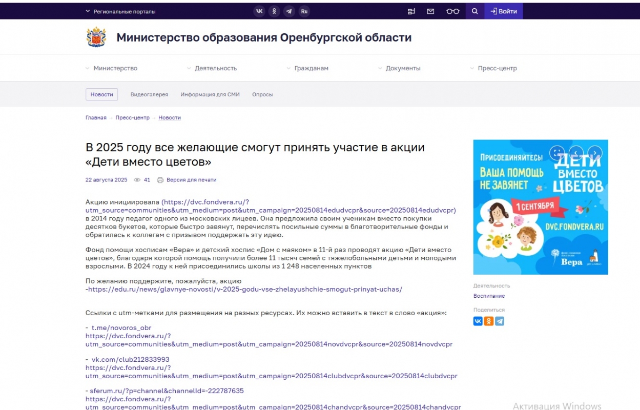The image size is (640, 410).
Task: Toggle the visually impaired glasses mode
Action: (x=452, y=11)
